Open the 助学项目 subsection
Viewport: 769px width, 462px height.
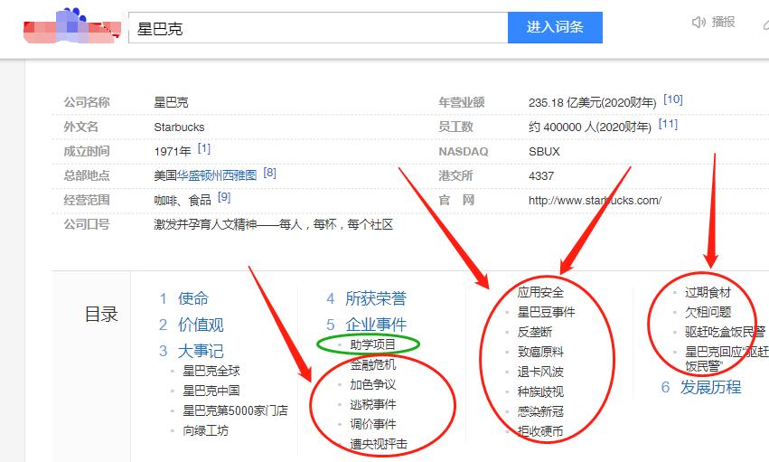[372, 344]
